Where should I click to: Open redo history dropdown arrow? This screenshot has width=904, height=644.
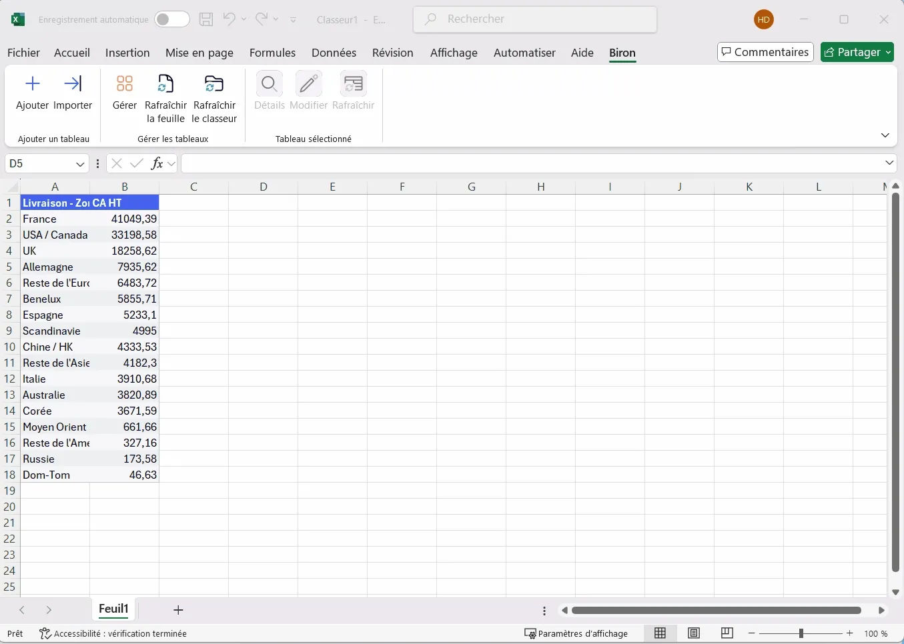pos(276,19)
